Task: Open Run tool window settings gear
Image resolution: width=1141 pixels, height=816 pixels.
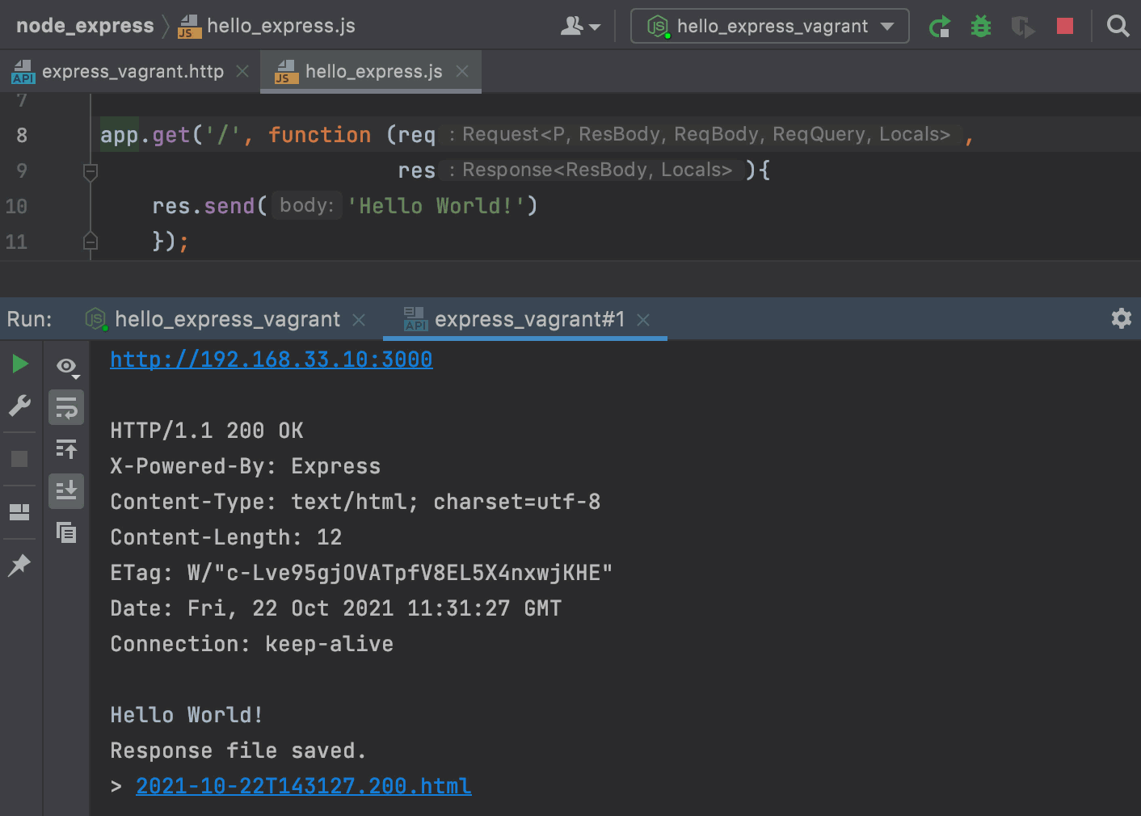Action: tap(1122, 318)
